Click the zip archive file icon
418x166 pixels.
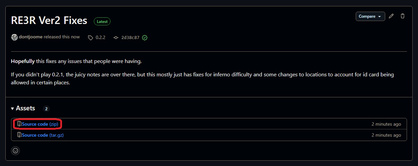[19, 124]
